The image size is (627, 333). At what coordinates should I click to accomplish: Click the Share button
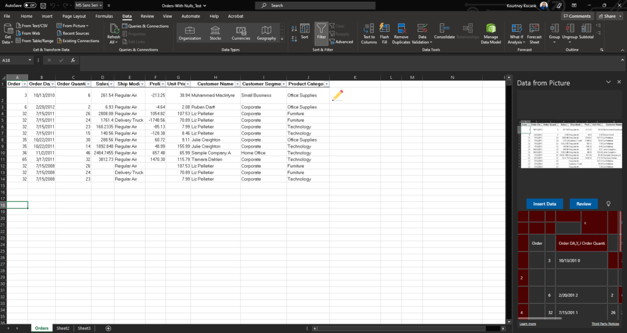(609, 17)
